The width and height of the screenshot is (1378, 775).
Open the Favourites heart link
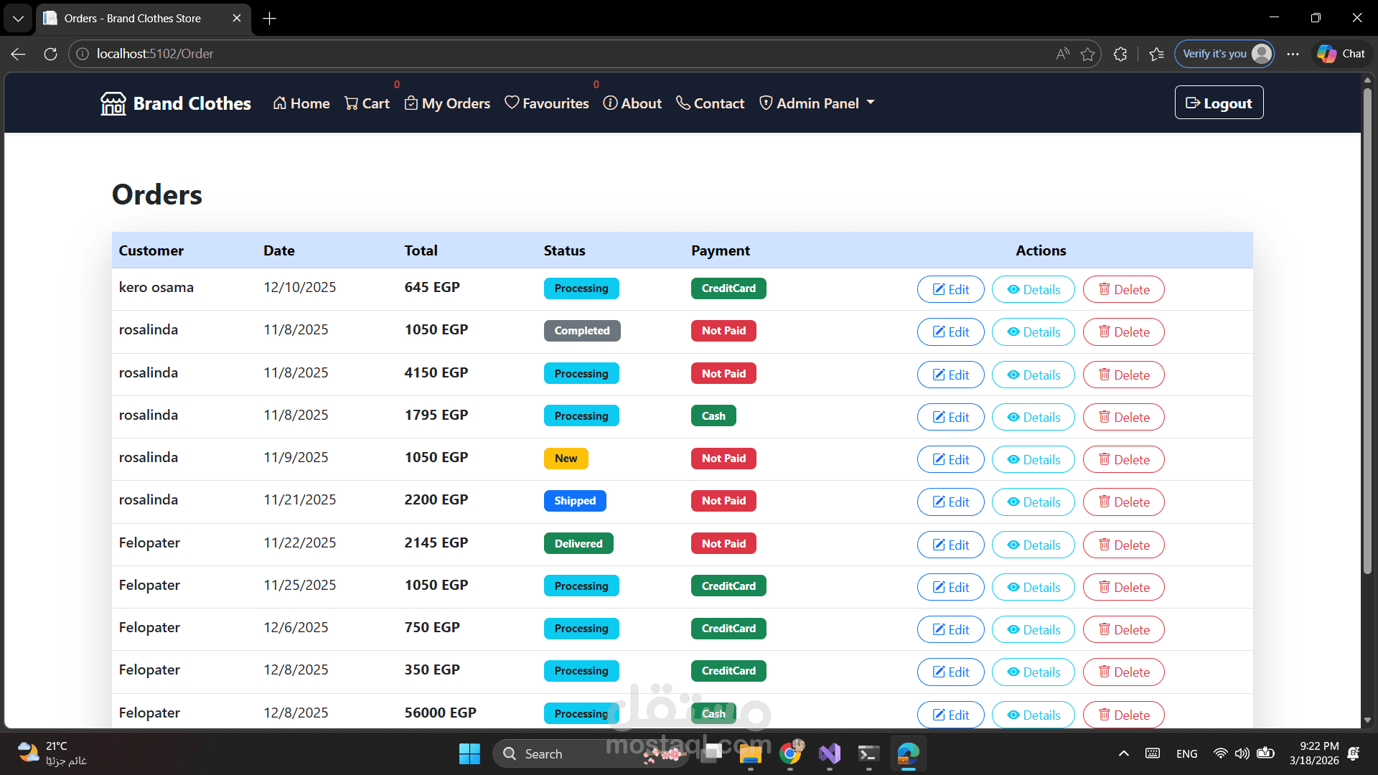[x=546, y=103]
